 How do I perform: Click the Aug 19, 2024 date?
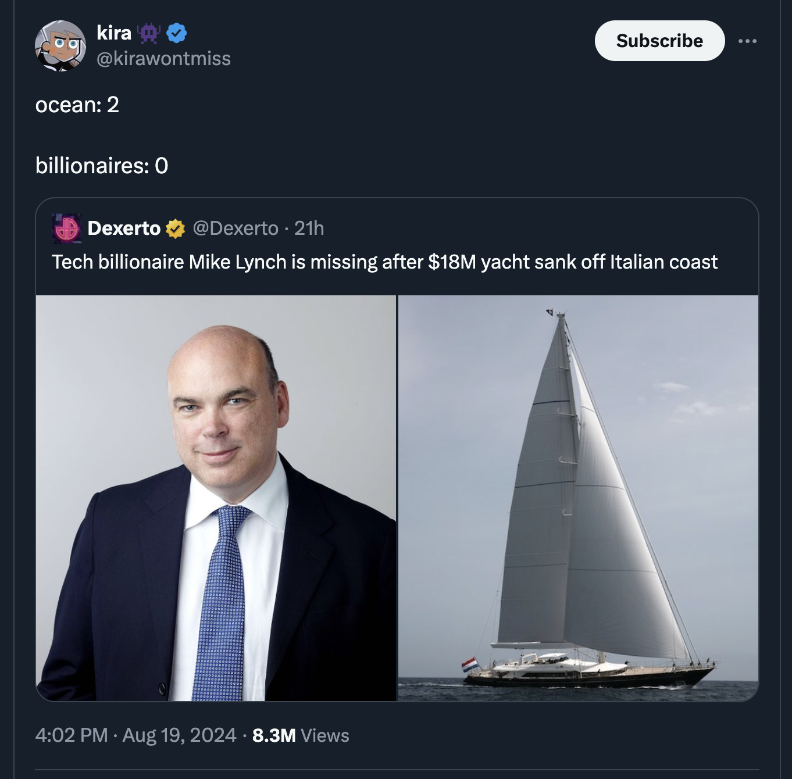pos(179,735)
